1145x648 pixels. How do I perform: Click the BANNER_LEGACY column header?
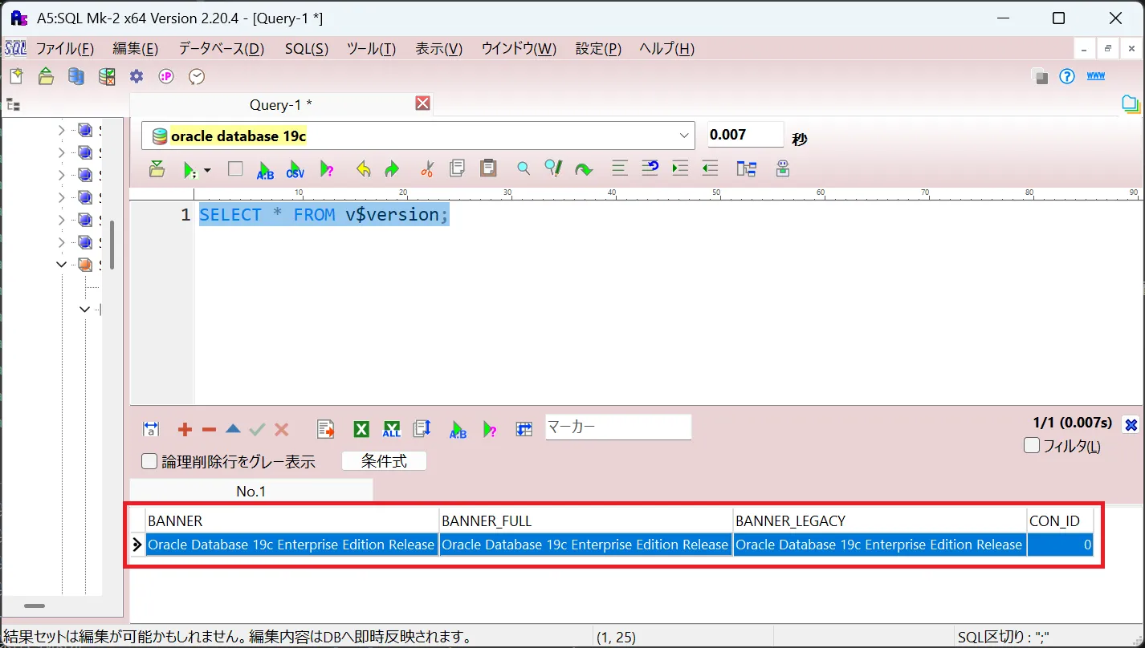point(879,520)
